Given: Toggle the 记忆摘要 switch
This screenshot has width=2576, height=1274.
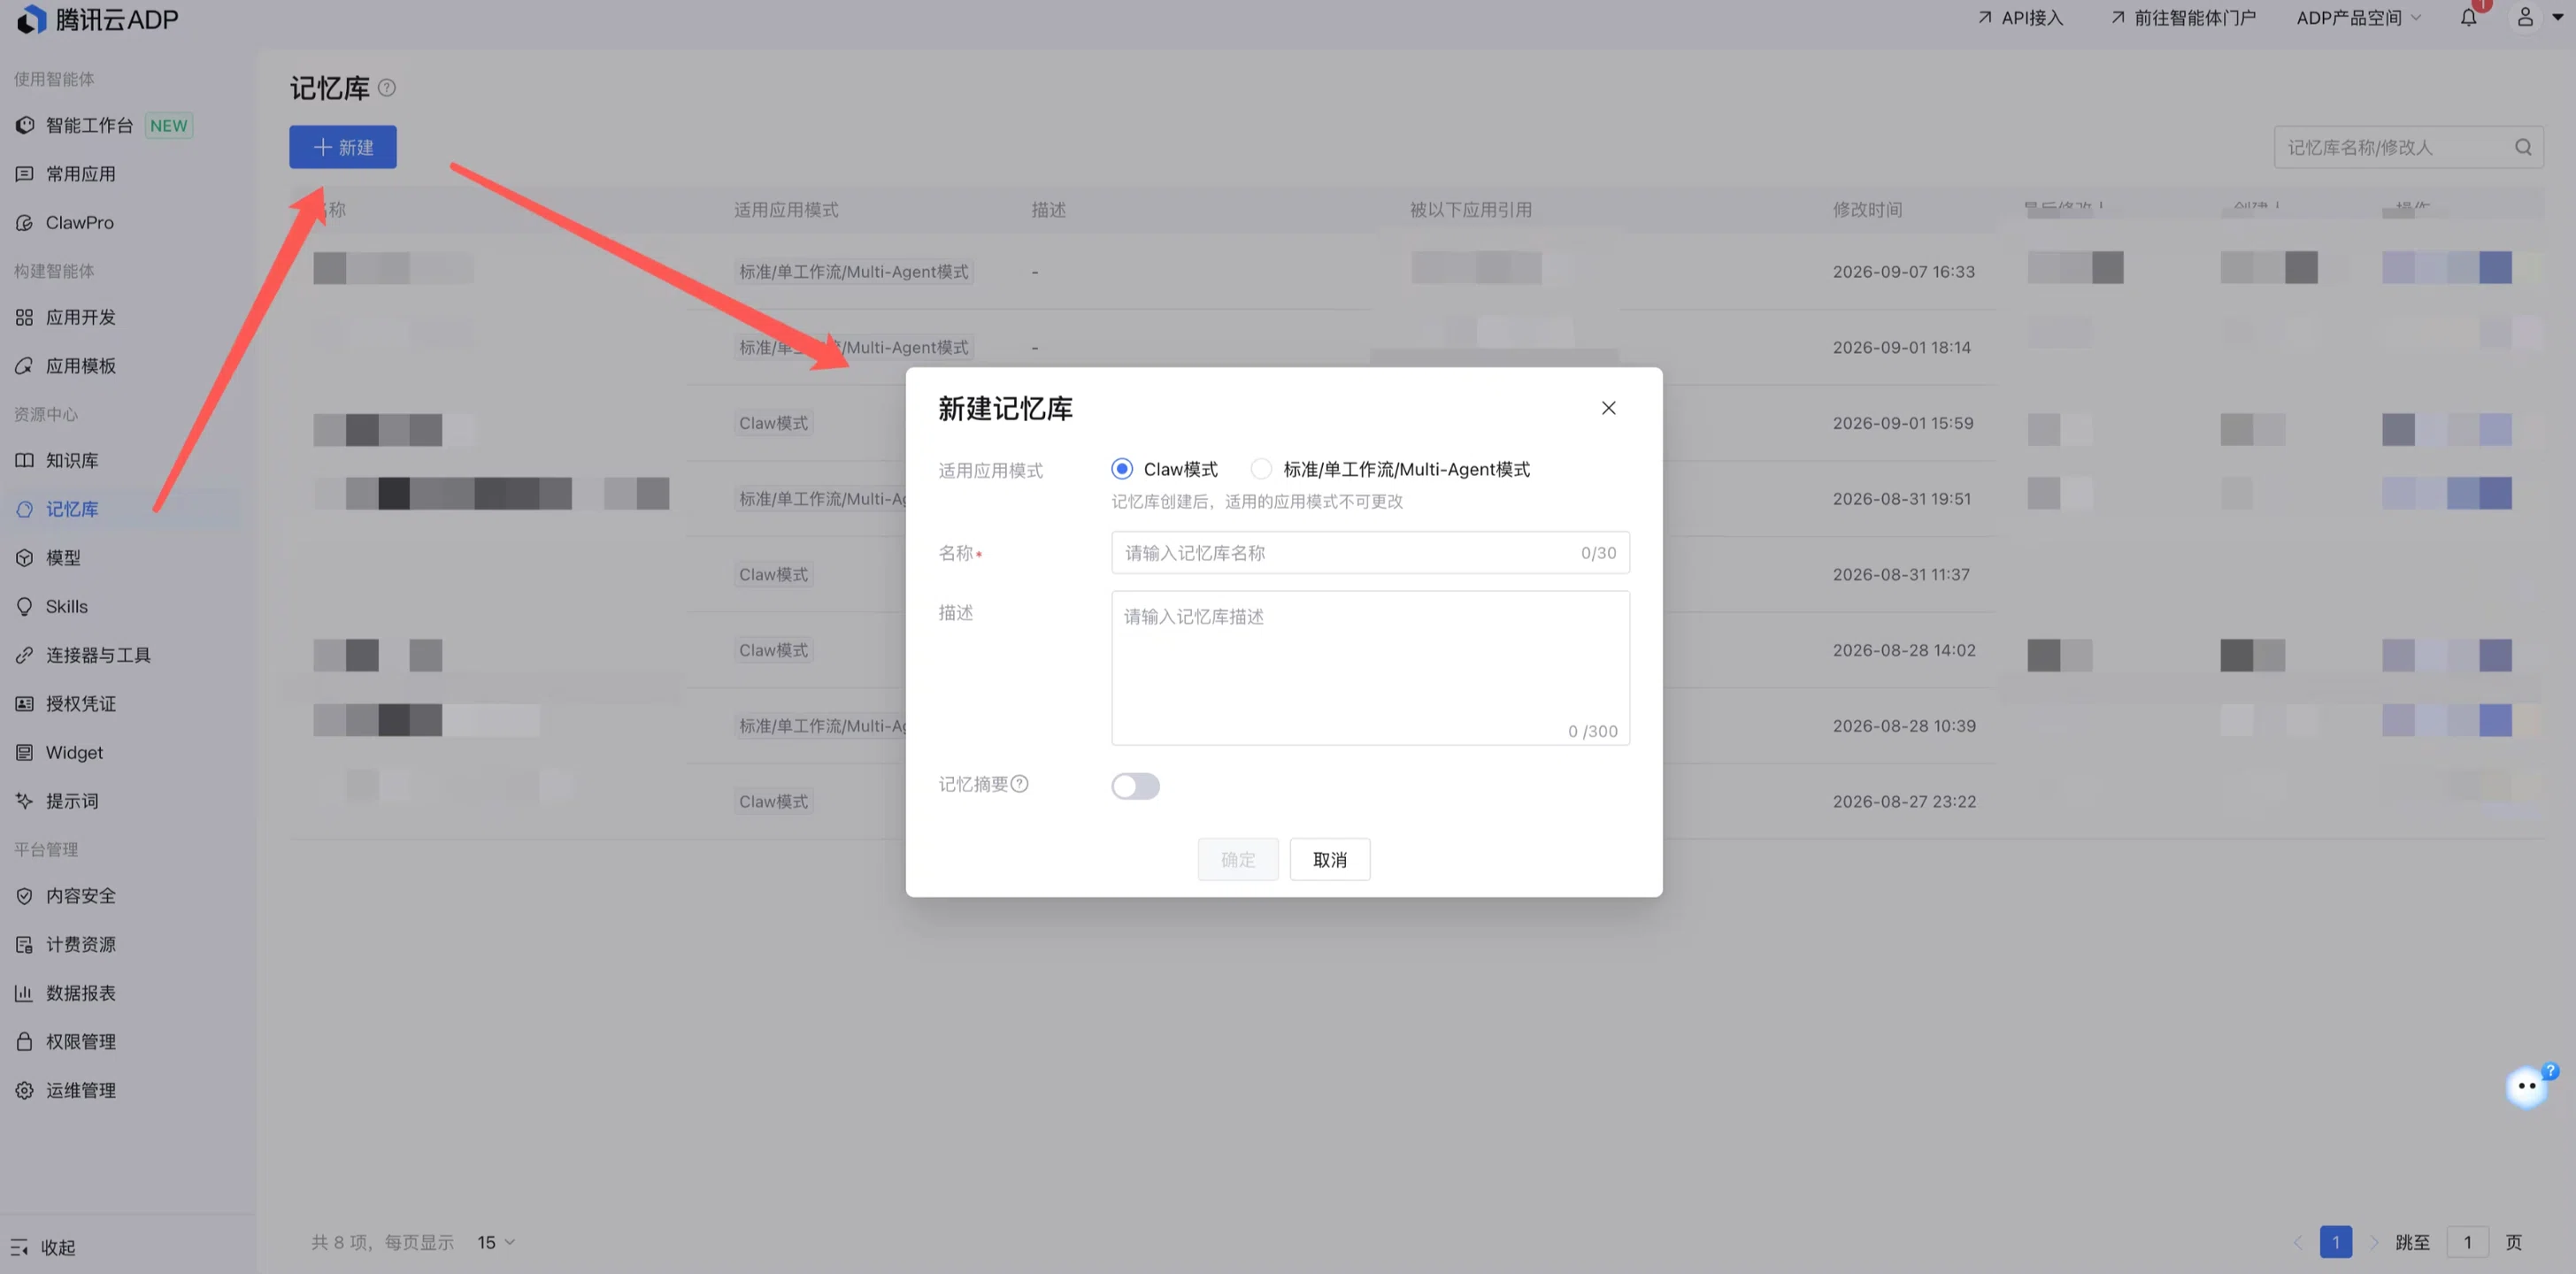Looking at the screenshot, I should (x=1135, y=786).
